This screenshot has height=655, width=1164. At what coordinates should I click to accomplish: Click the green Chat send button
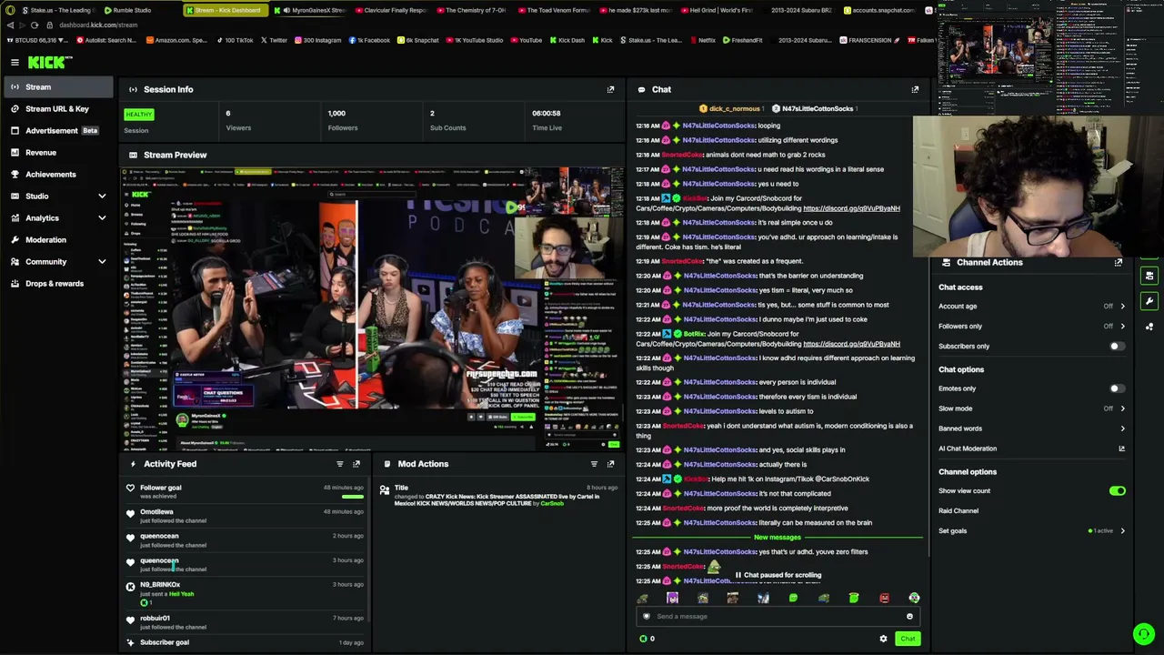point(908,639)
